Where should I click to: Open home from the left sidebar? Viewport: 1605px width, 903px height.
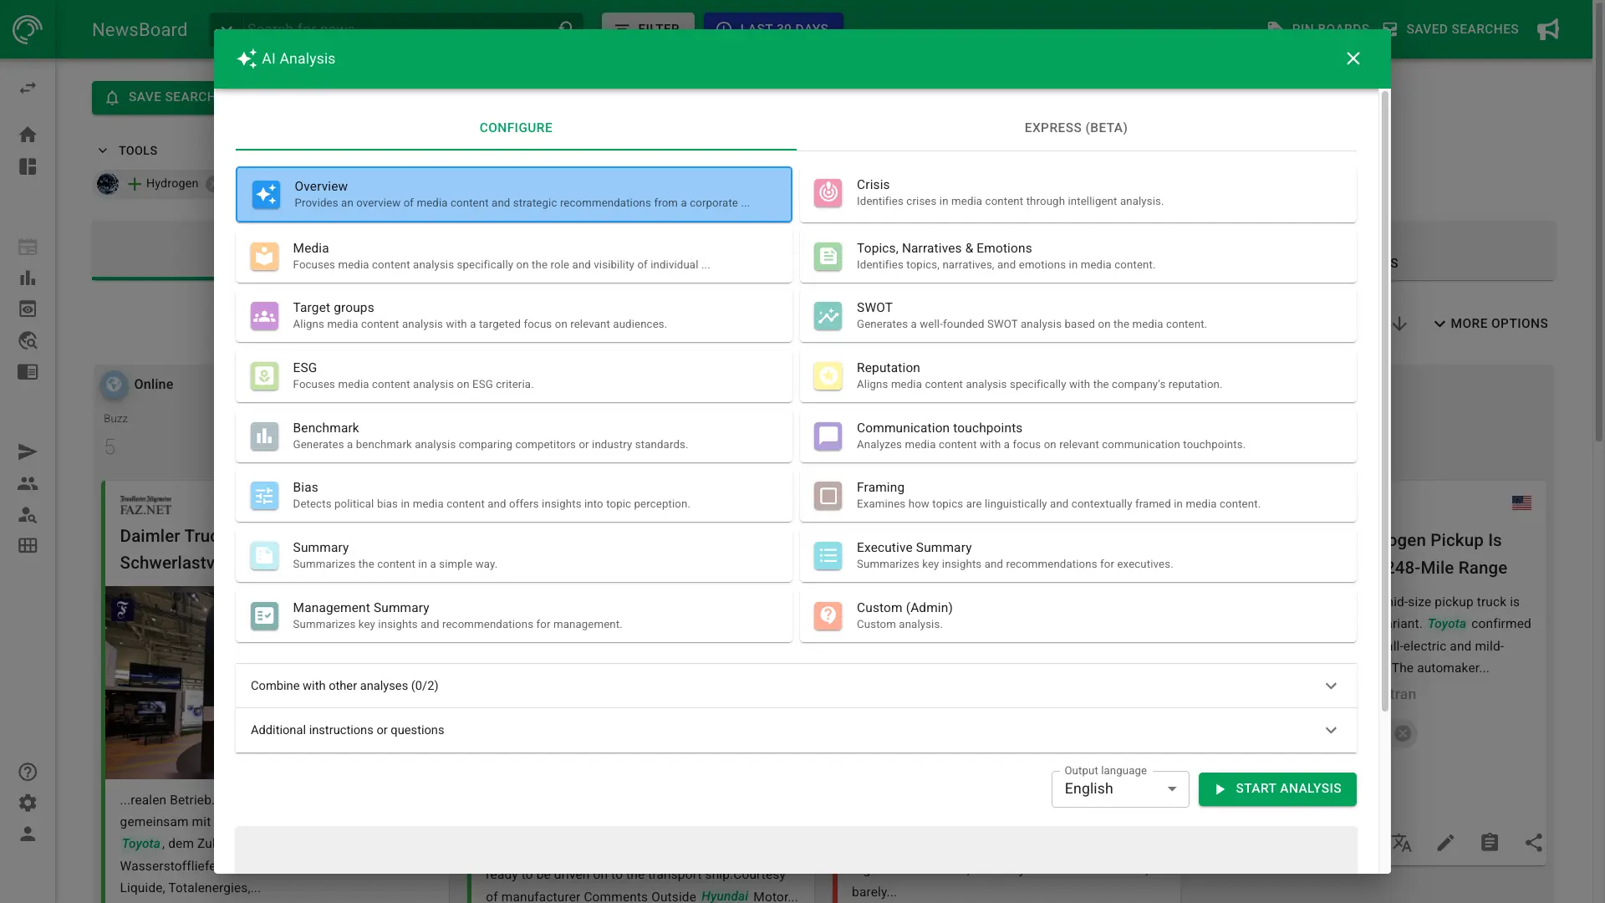(x=28, y=135)
